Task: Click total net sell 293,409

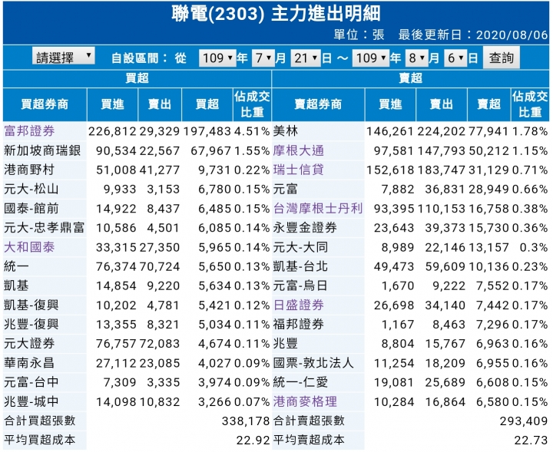Action: (x=524, y=421)
